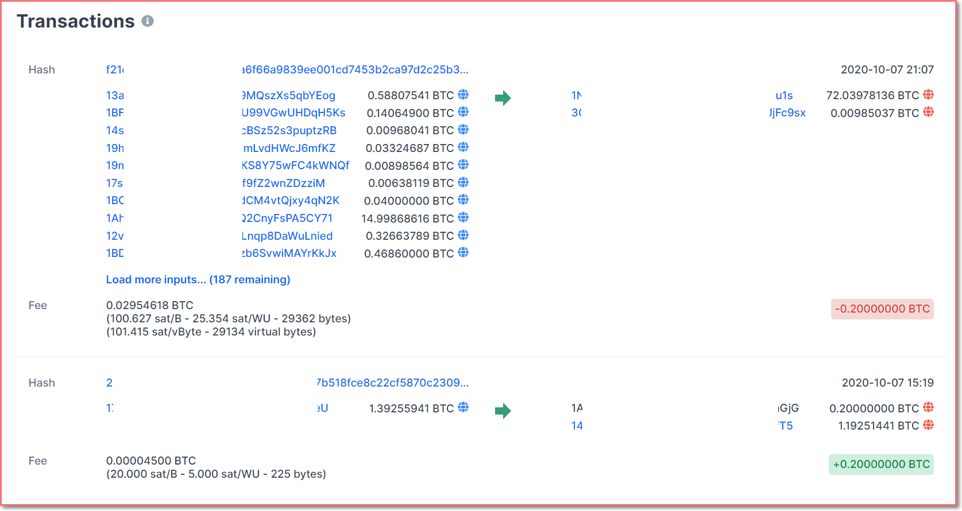Click the info icon beside Transactions heading

pyautogui.click(x=148, y=21)
